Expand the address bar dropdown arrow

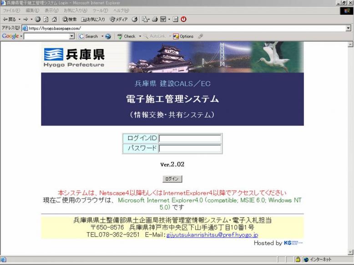348,28
